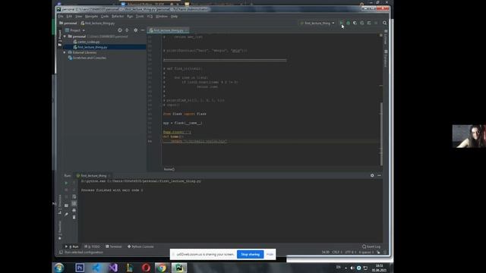The width and height of the screenshot is (486, 273).
Task: Click the personal breadcrumb in the navigation bar
Action: (x=68, y=23)
